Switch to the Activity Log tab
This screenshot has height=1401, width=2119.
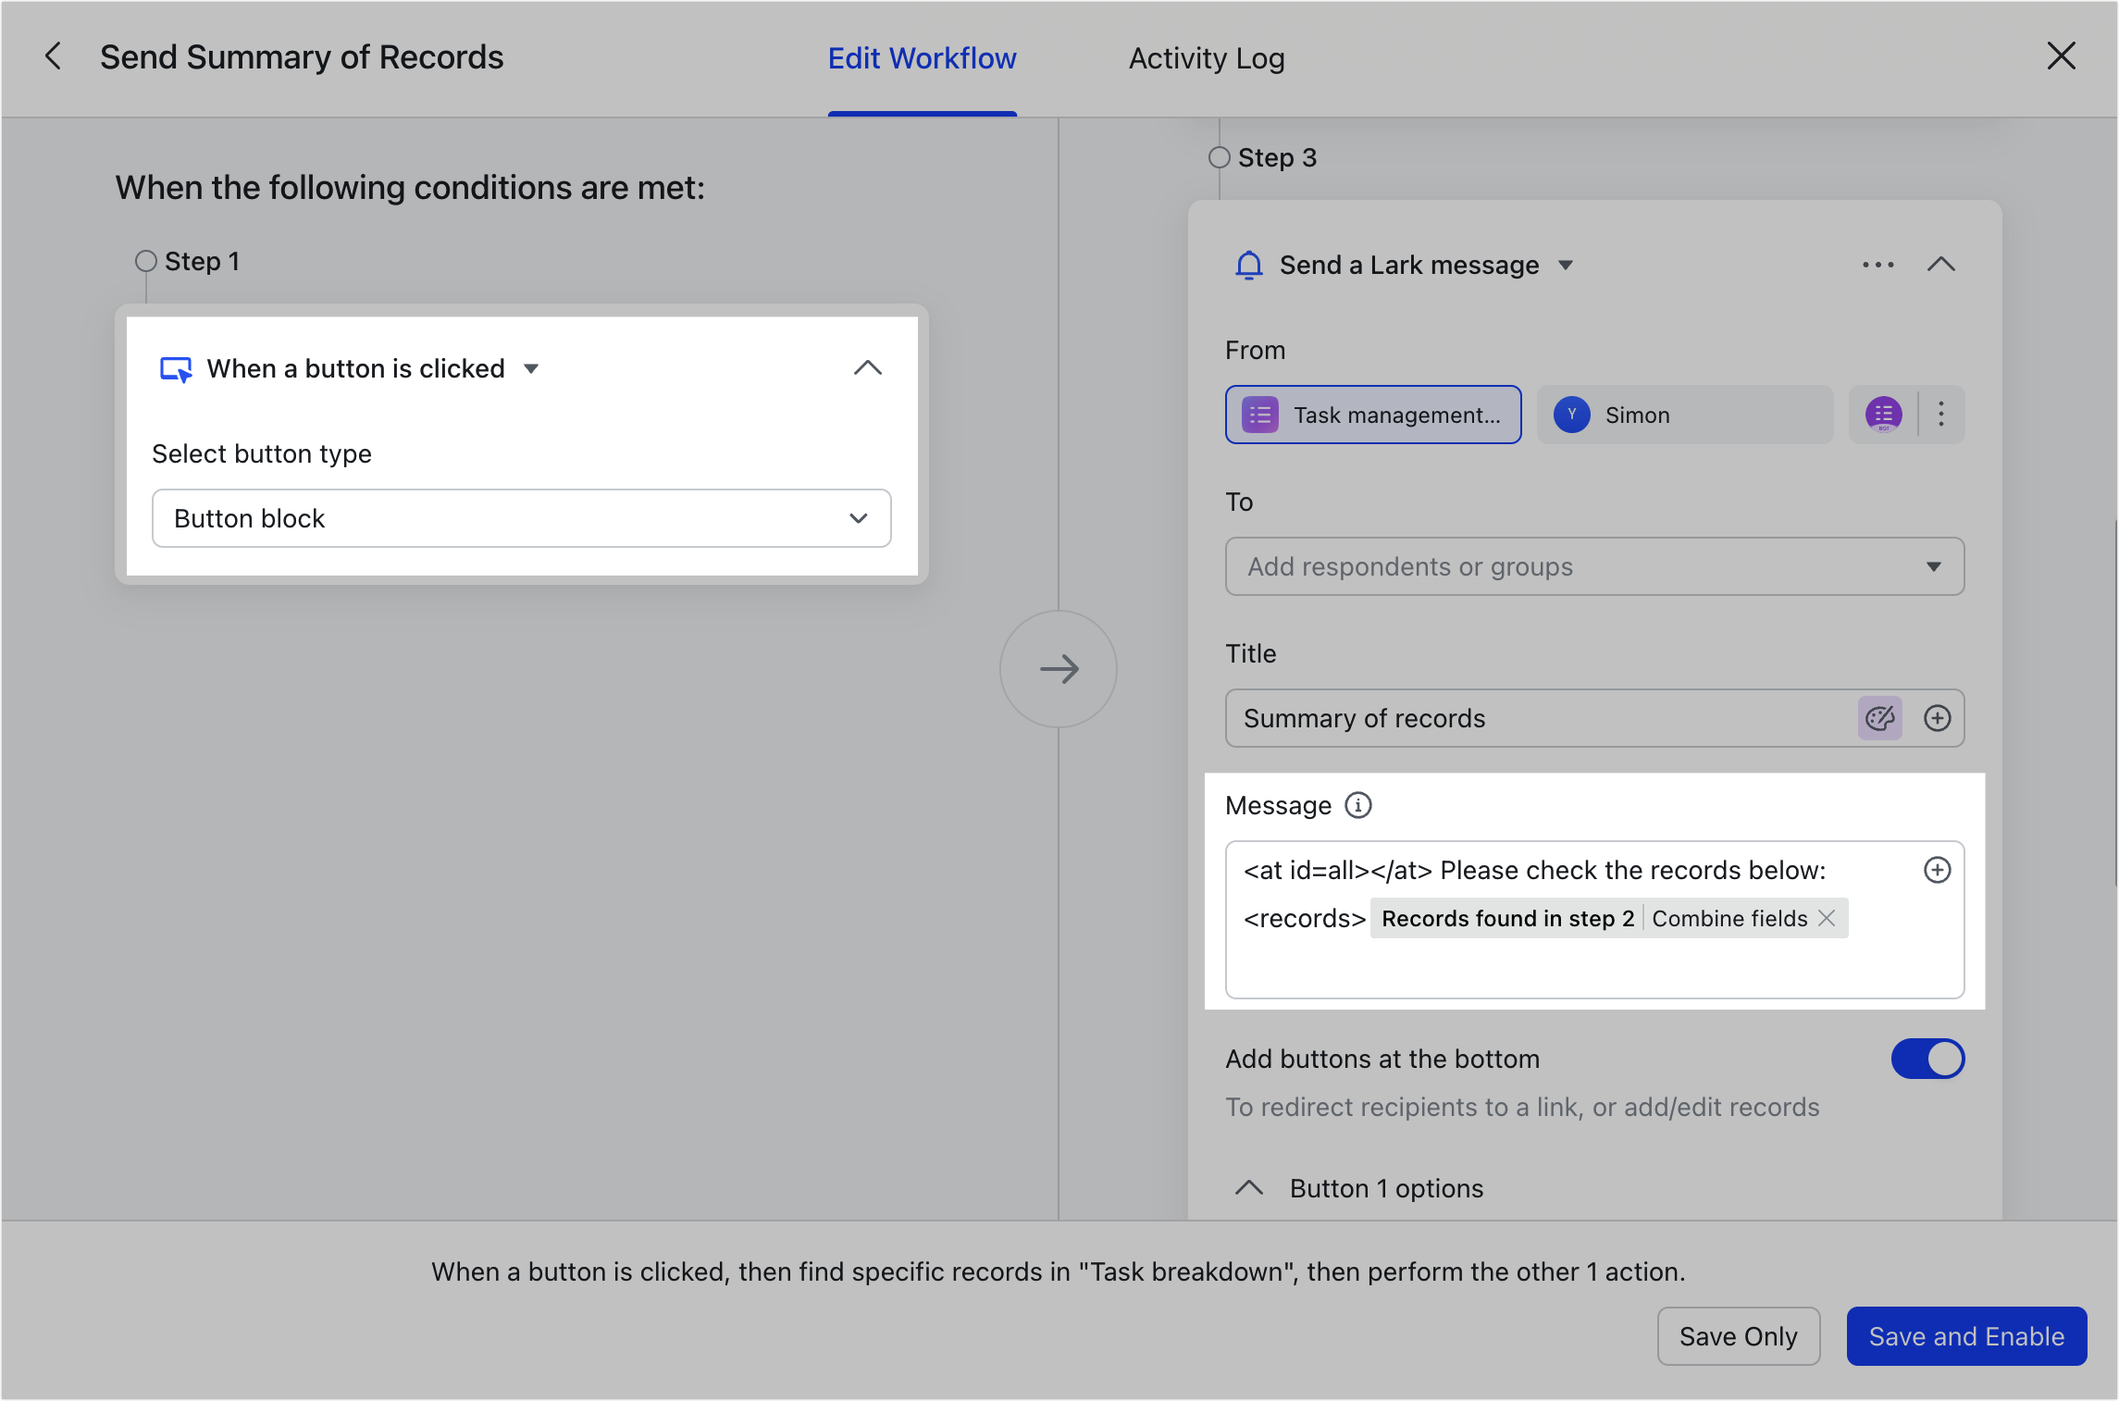[1205, 57]
